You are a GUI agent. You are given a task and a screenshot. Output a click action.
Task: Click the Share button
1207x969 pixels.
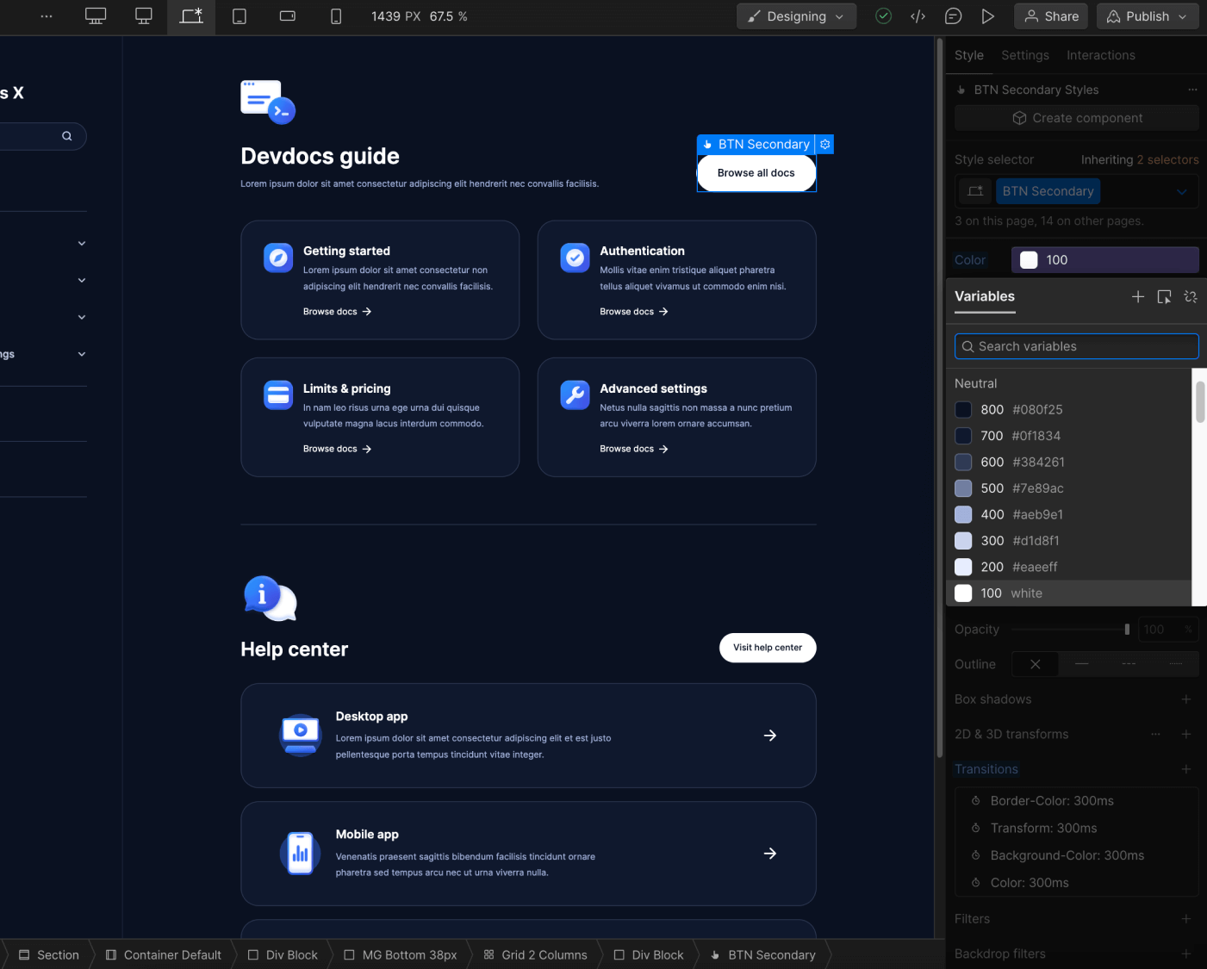(1050, 16)
